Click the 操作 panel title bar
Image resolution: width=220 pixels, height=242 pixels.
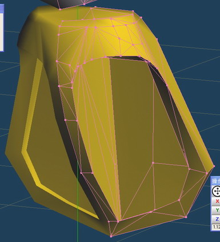pyautogui.click(x=215, y=181)
